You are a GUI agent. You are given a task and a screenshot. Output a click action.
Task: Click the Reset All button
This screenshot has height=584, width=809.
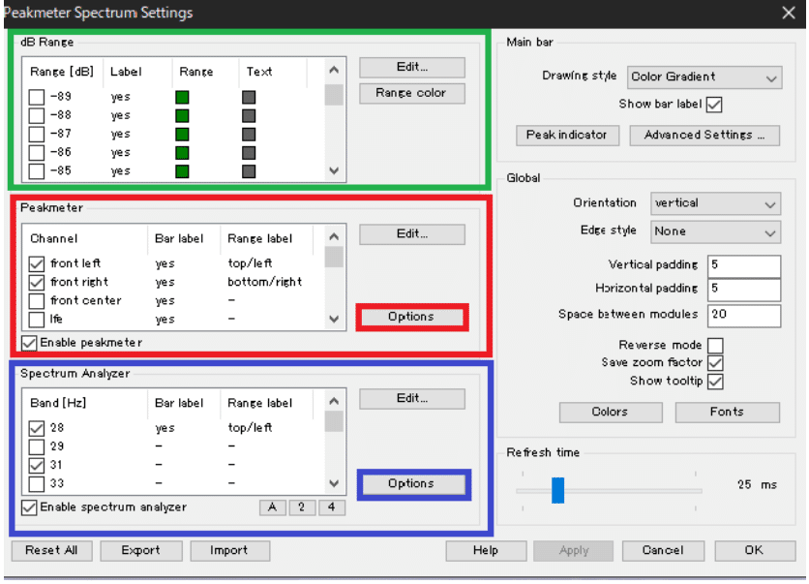pyautogui.click(x=51, y=551)
